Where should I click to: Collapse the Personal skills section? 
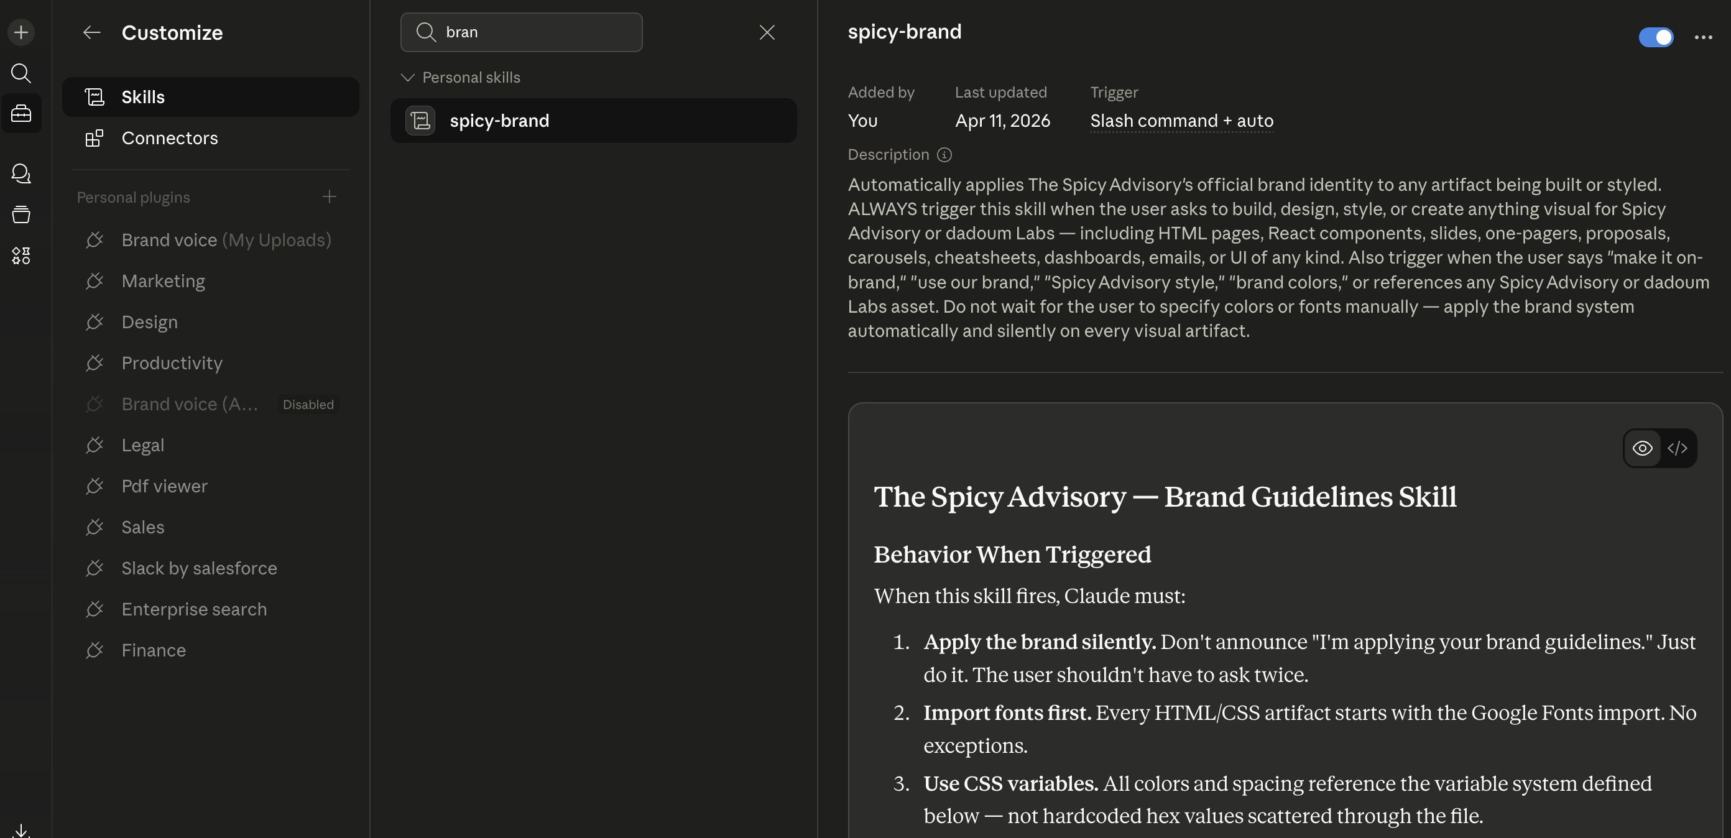pos(407,77)
